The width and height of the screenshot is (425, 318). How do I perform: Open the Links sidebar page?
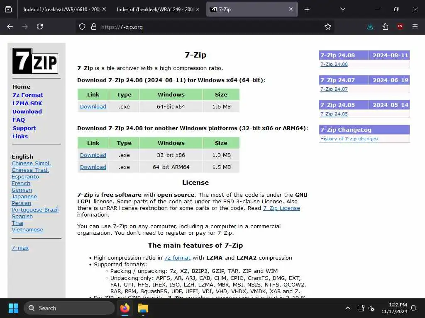coord(20,136)
